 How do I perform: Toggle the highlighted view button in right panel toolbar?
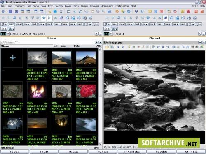pyautogui.click(x=166, y=18)
